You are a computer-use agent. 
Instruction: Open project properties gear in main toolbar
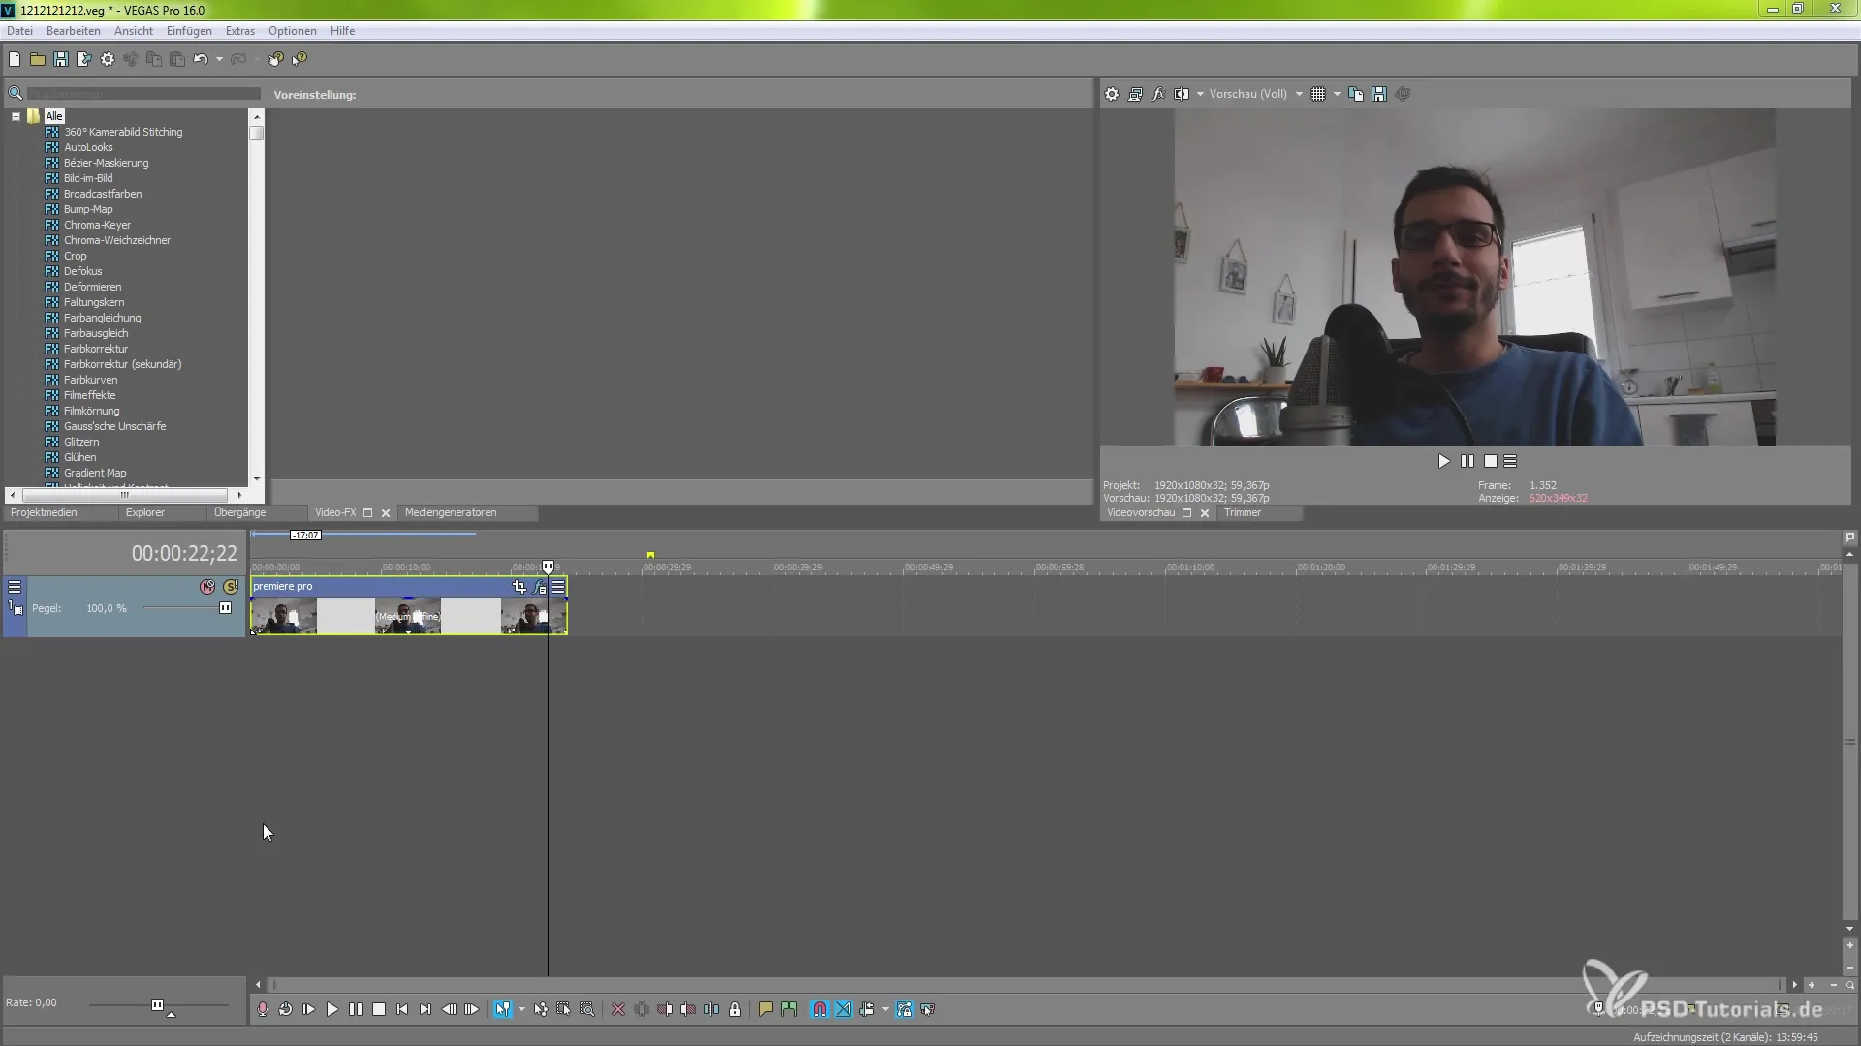click(x=108, y=59)
